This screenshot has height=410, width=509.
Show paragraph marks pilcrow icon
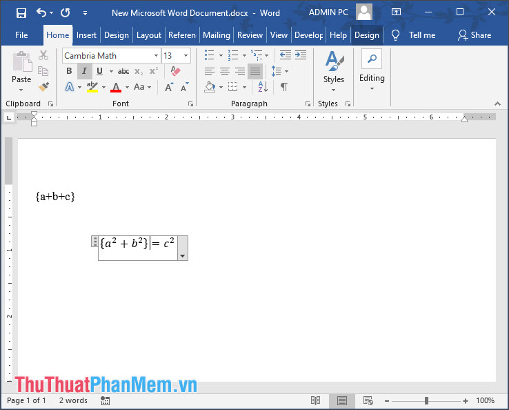(x=284, y=87)
